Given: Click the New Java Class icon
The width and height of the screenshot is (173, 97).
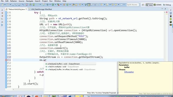Looking at the screenshot, I should click(x=67, y=5).
